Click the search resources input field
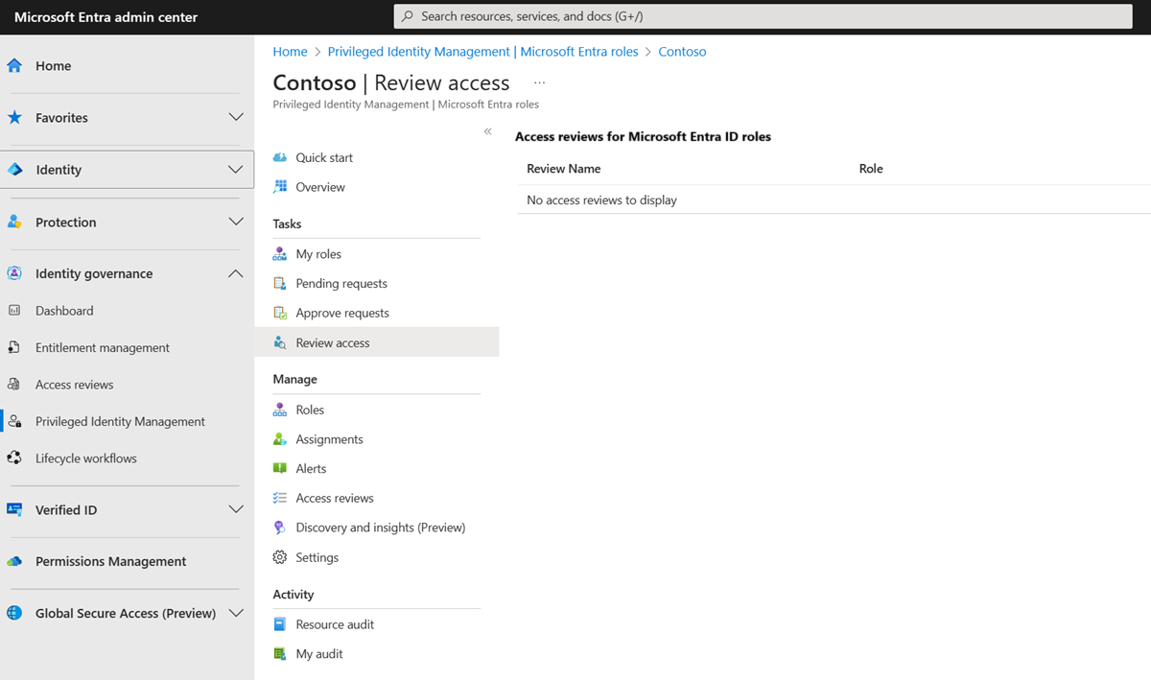Image resolution: width=1151 pixels, height=680 pixels. (763, 16)
